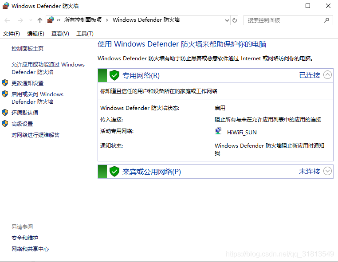Click breadcrumb chevron after 所有控制面板项
The image size is (338, 262).
(x=107, y=20)
